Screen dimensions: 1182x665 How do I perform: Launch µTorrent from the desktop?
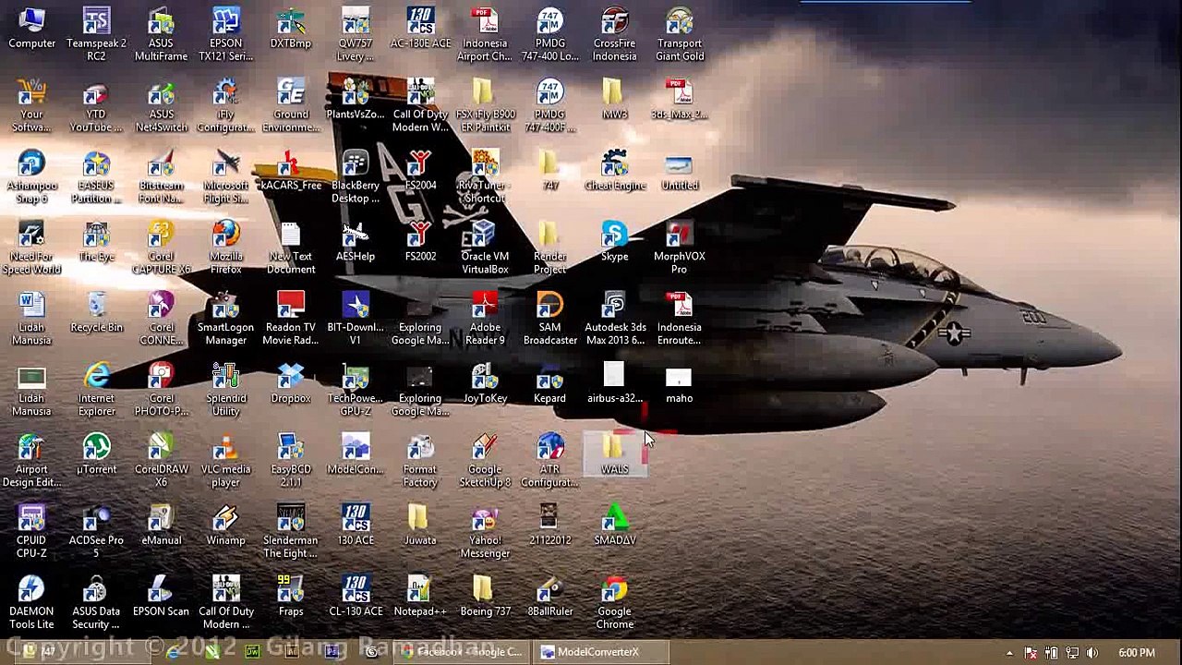pyautogui.click(x=96, y=455)
